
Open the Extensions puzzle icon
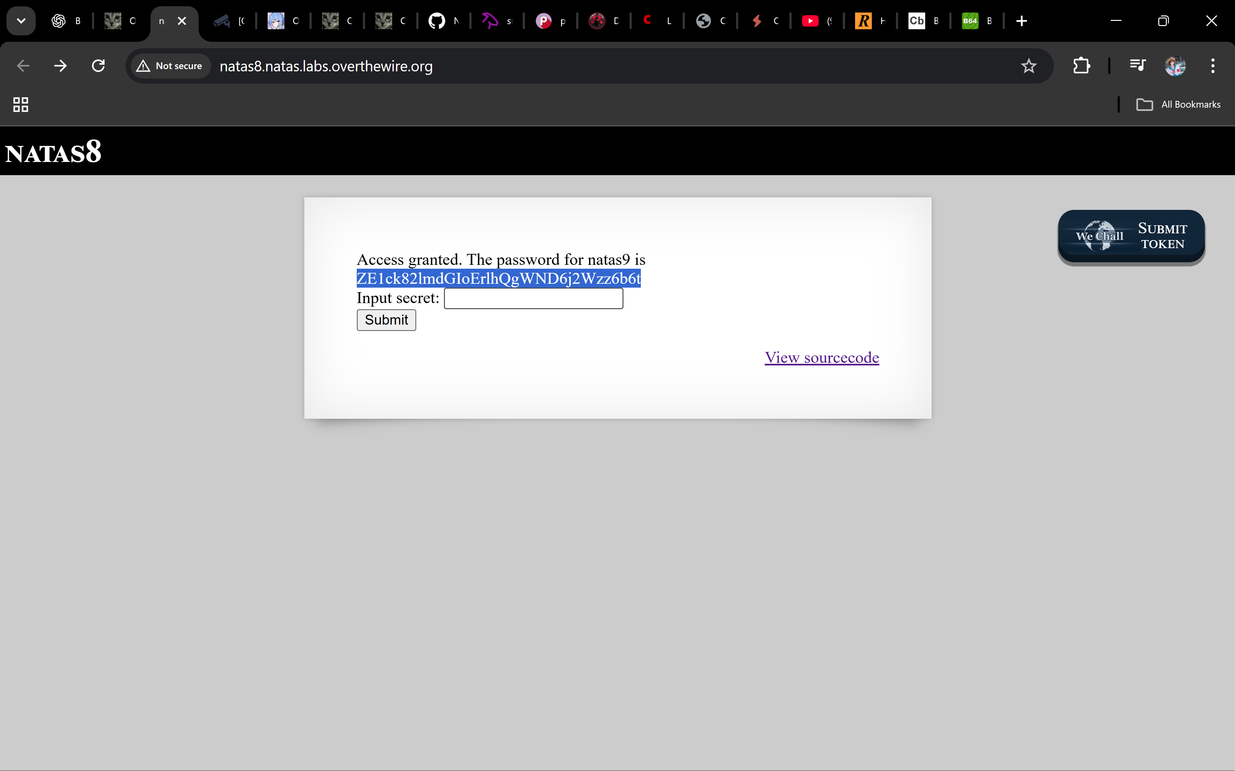[1082, 66]
